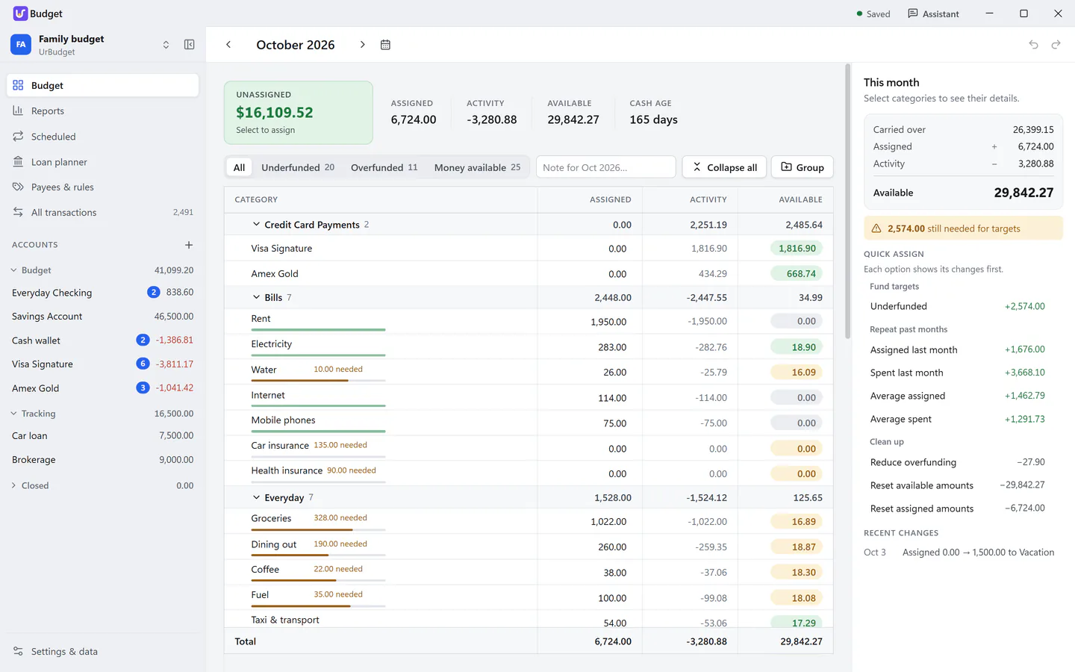Click the Unassigned $16,109.52 card
Viewport: 1075px width, 672px height.
coord(299,113)
